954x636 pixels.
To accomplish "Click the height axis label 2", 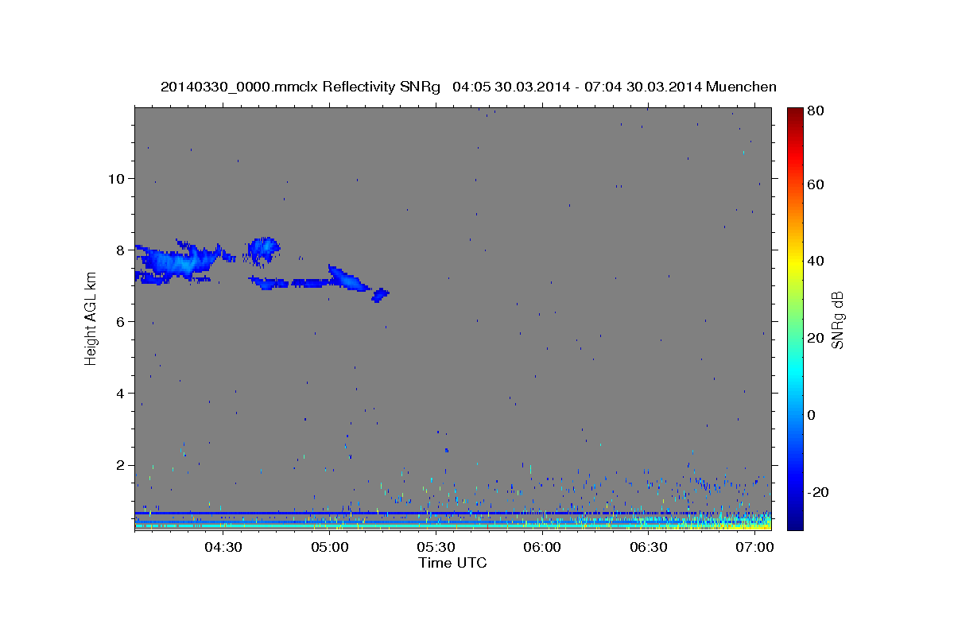I will [121, 464].
